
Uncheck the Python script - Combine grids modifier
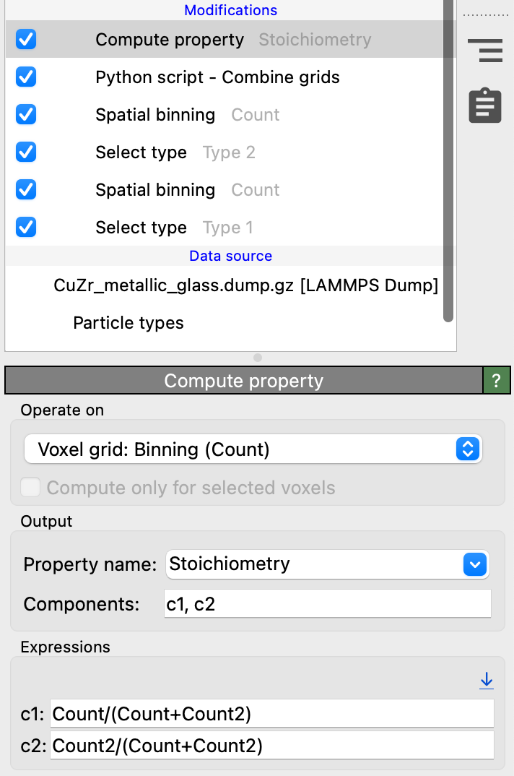tap(26, 77)
